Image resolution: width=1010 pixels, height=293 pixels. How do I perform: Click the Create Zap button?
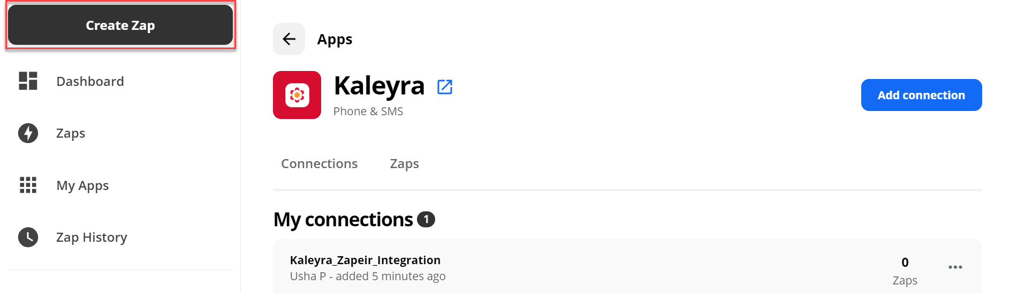120,25
